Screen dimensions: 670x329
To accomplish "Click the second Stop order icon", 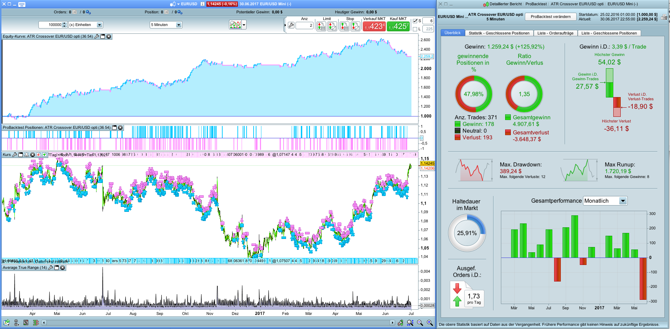I will pyautogui.click(x=355, y=26).
